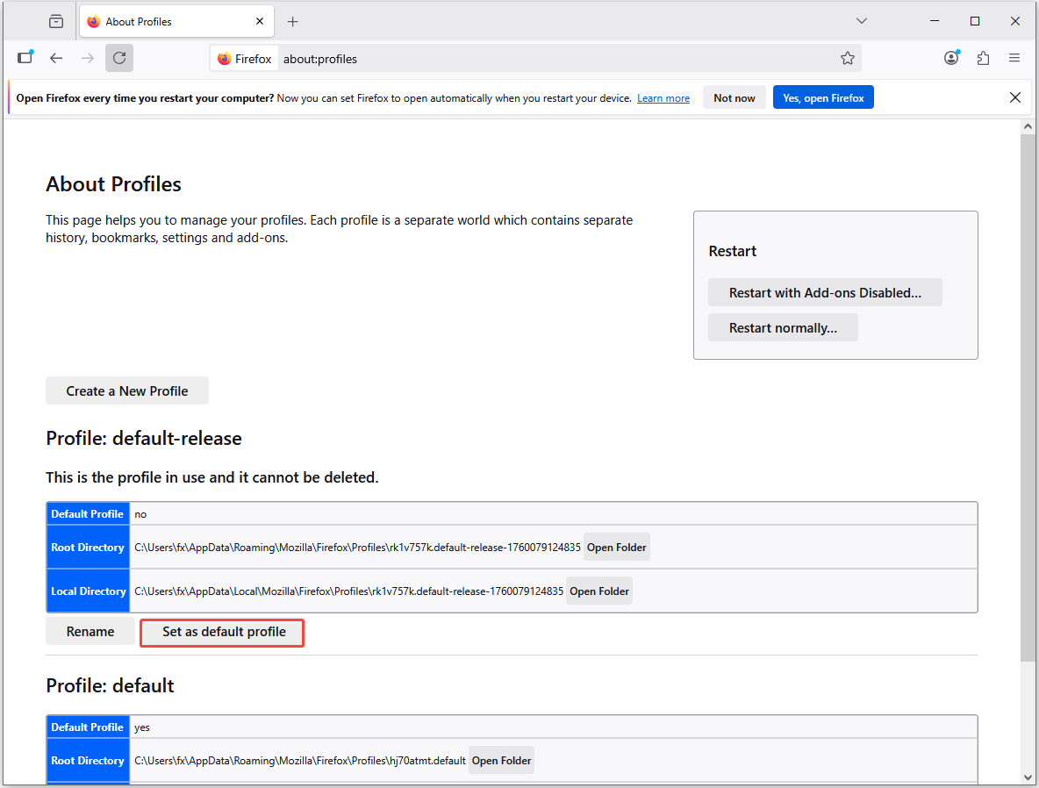Open a new tab with the plus icon
This screenshot has height=788, width=1039.
click(x=292, y=20)
